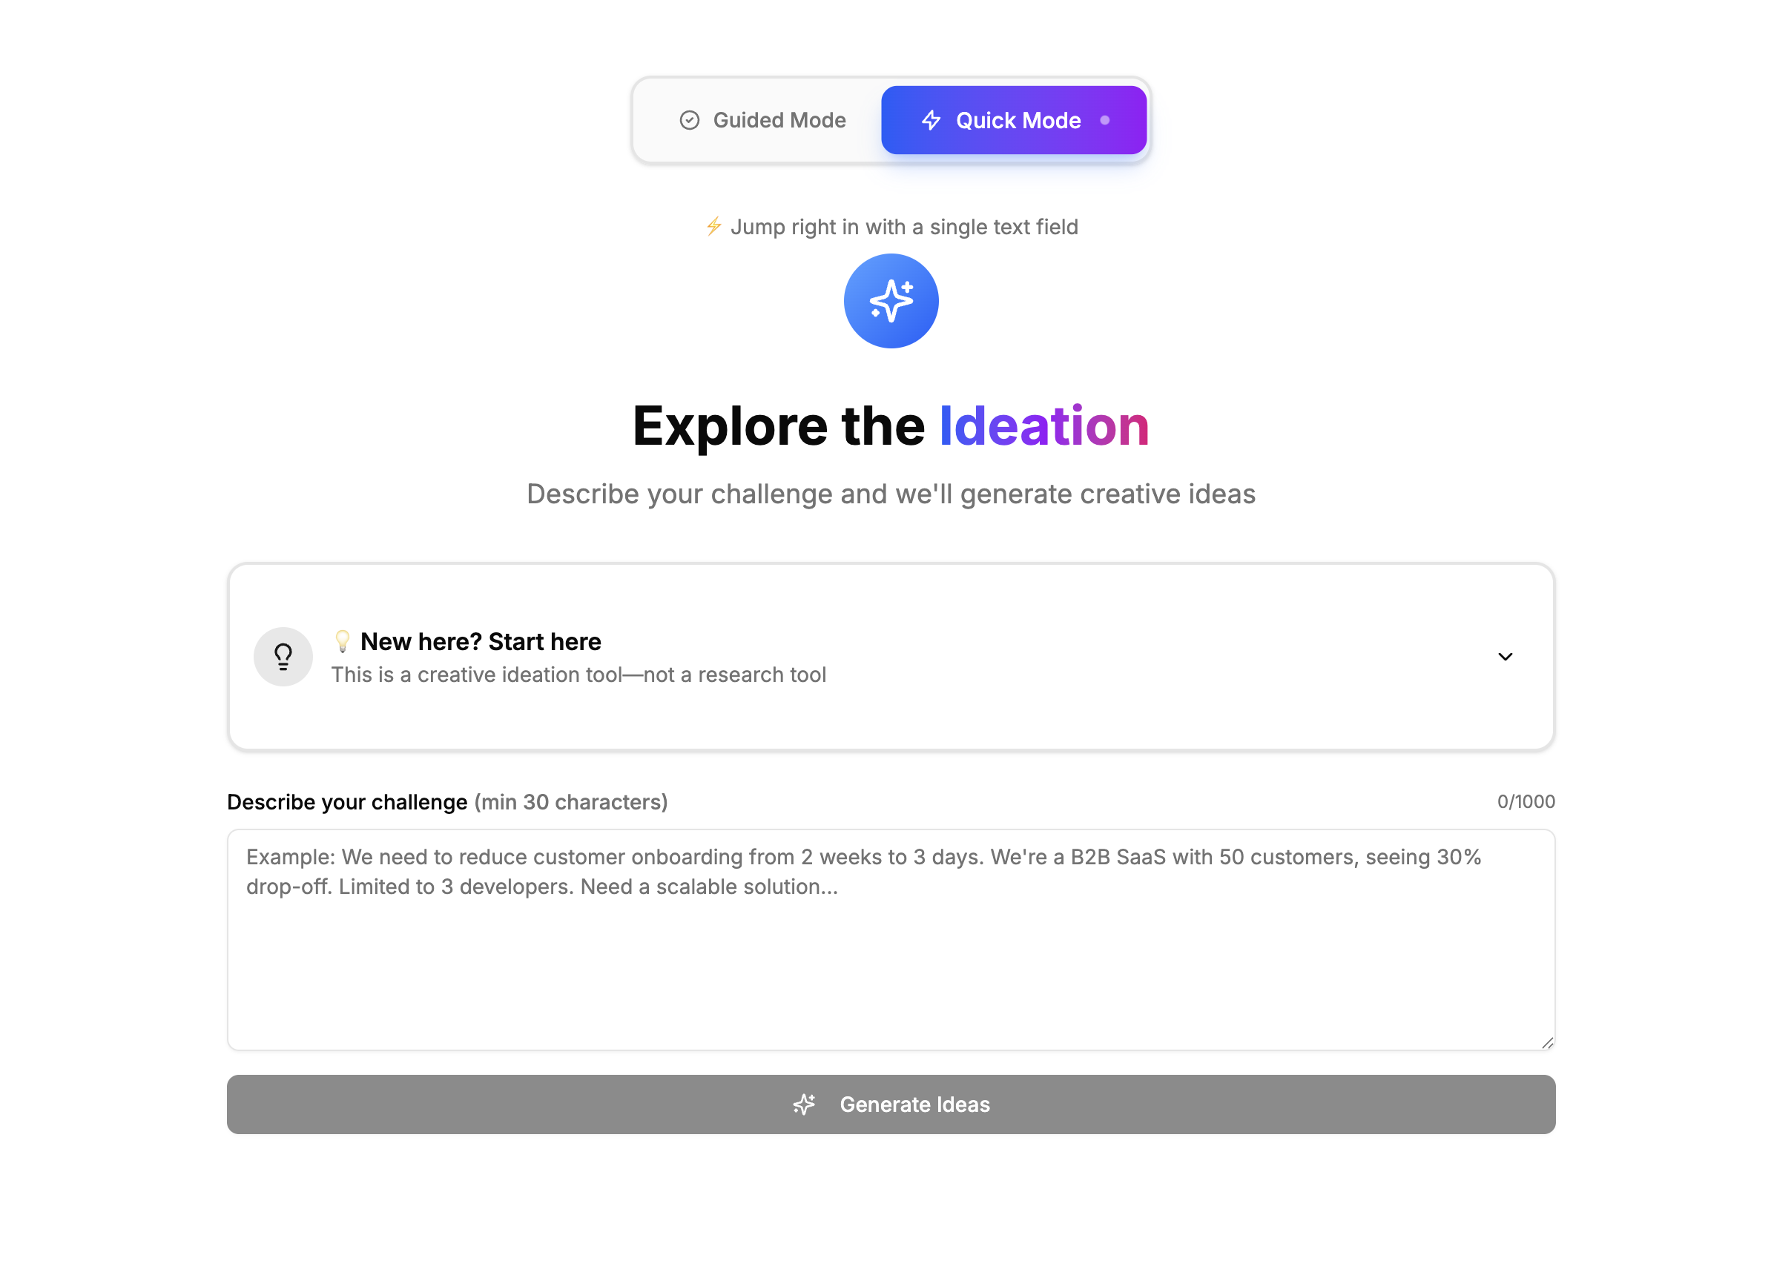Click the notification dot on Quick Mode
This screenshot has width=1774, height=1272.
point(1105,119)
